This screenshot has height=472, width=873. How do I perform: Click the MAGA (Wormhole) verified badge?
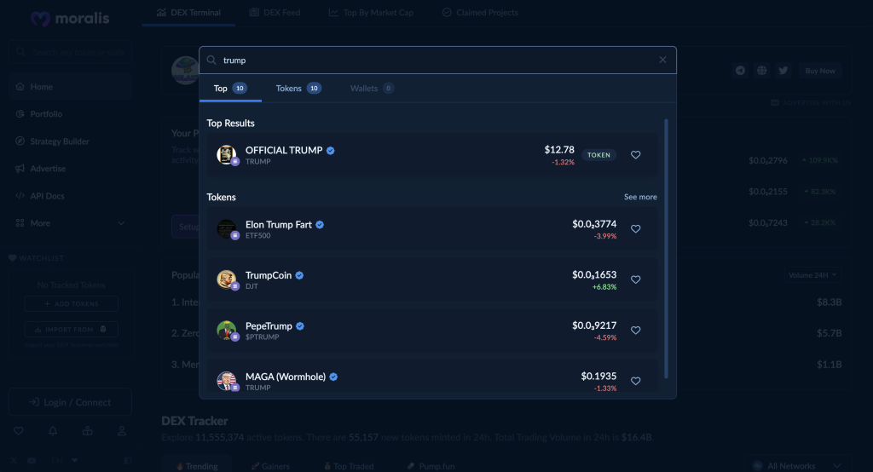point(333,377)
